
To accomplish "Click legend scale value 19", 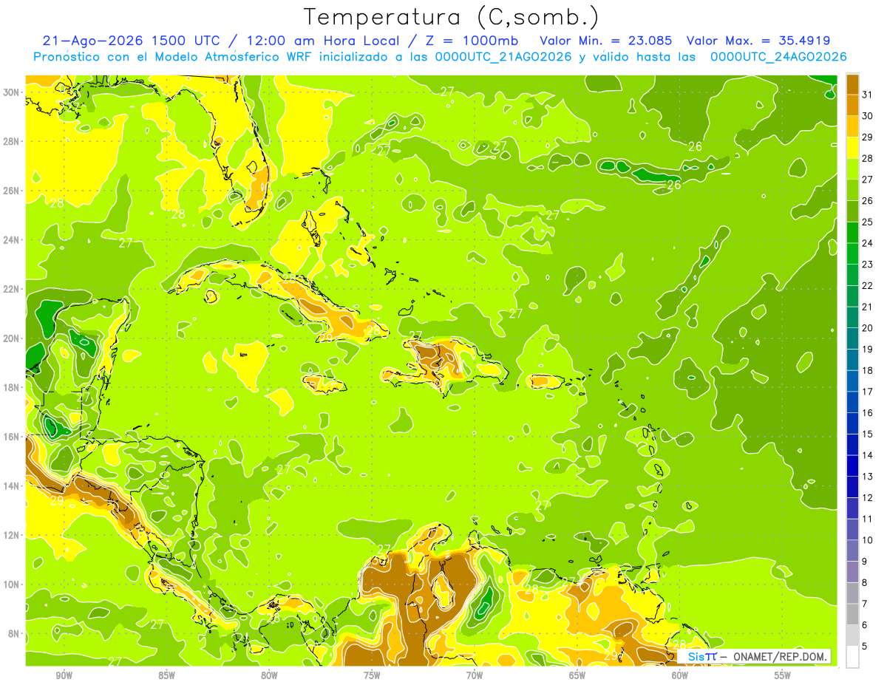I will (x=868, y=350).
